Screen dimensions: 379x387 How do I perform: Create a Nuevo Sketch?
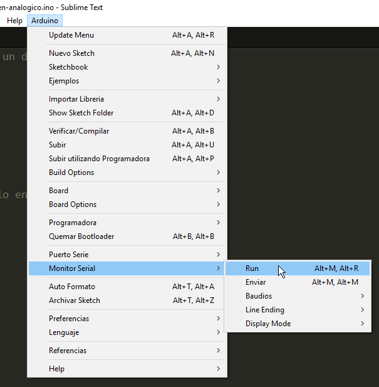click(71, 53)
